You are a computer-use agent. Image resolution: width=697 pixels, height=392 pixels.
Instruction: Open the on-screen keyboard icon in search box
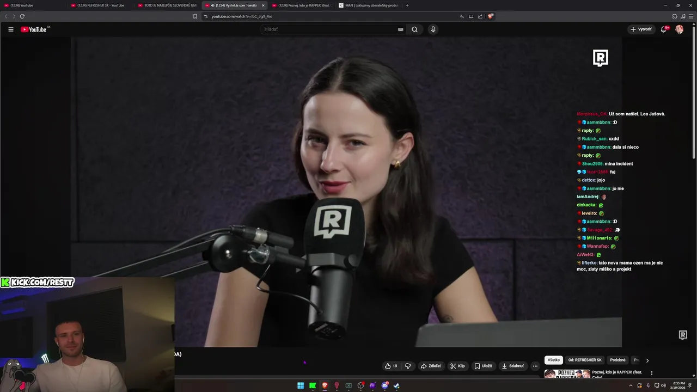click(401, 29)
